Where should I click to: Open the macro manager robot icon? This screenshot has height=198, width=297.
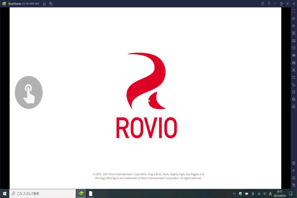click(294, 55)
